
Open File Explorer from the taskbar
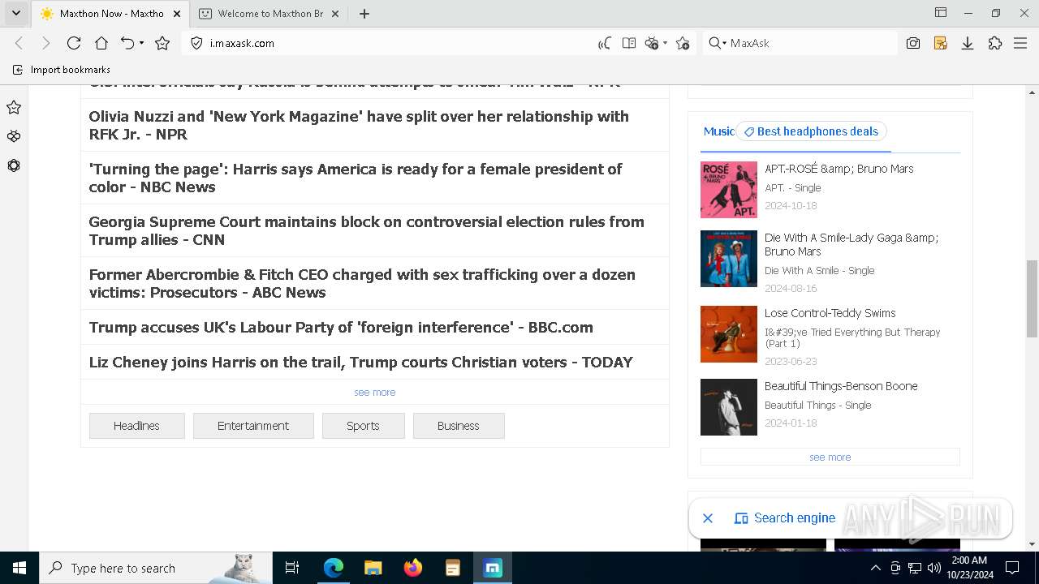[x=373, y=568]
